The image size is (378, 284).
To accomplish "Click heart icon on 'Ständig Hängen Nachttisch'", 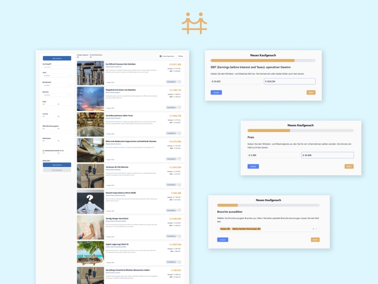I will (x=179, y=236).
